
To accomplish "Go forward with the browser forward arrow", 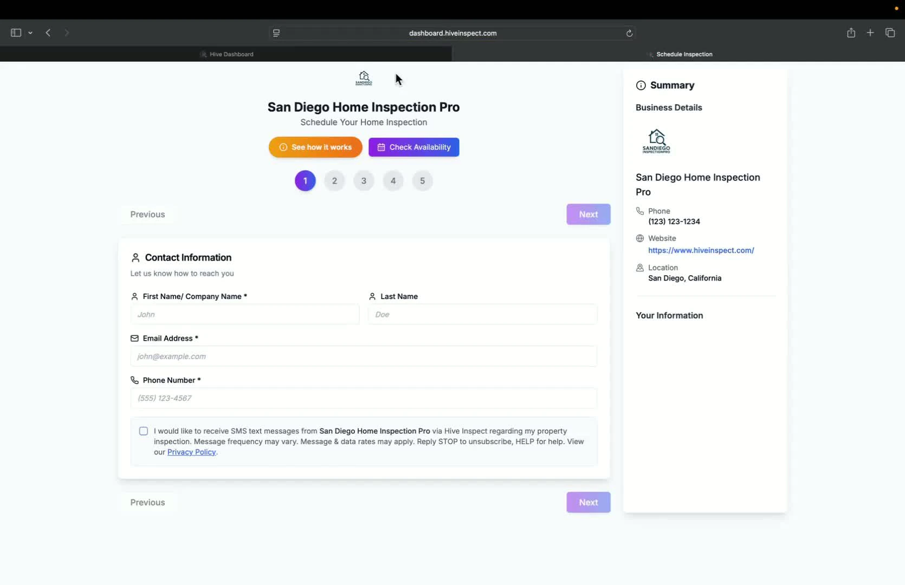I will pyautogui.click(x=67, y=33).
